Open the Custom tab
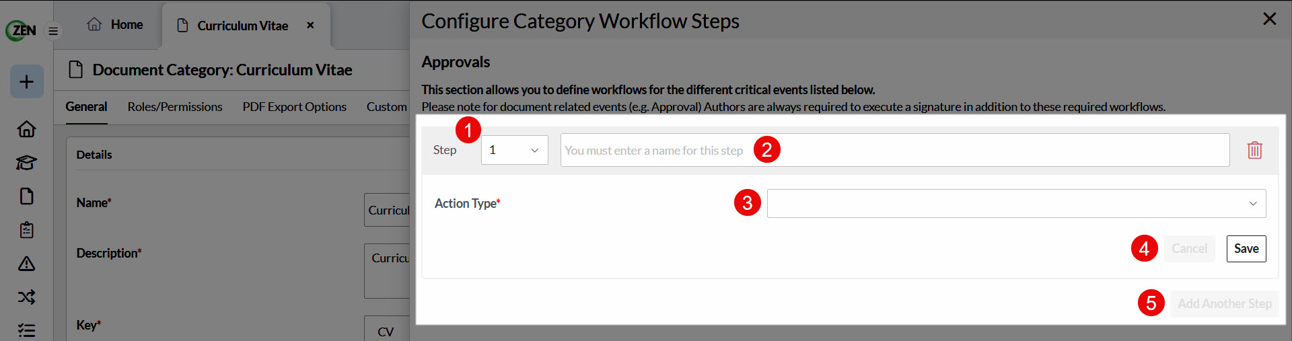Screen dimensions: 1292x341 point(387,107)
